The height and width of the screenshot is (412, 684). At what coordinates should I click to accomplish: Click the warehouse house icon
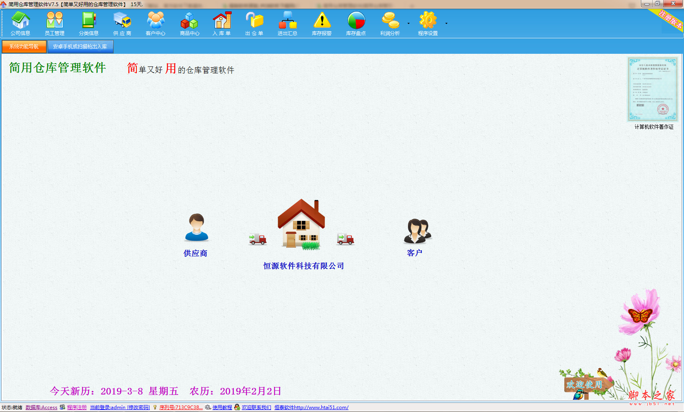[301, 224]
